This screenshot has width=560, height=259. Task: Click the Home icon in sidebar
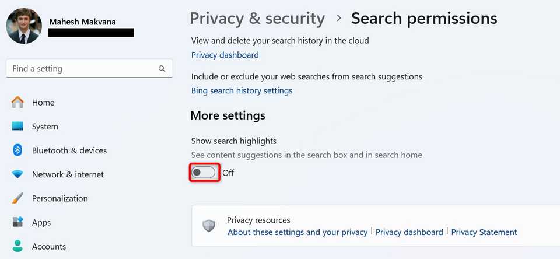pyautogui.click(x=18, y=103)
